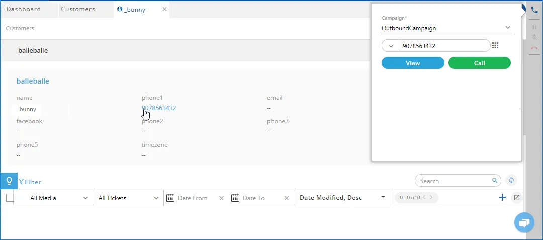This screenshot has width=543, height=240.
Task: Click the email field label
Action: (x=275, y=98)
